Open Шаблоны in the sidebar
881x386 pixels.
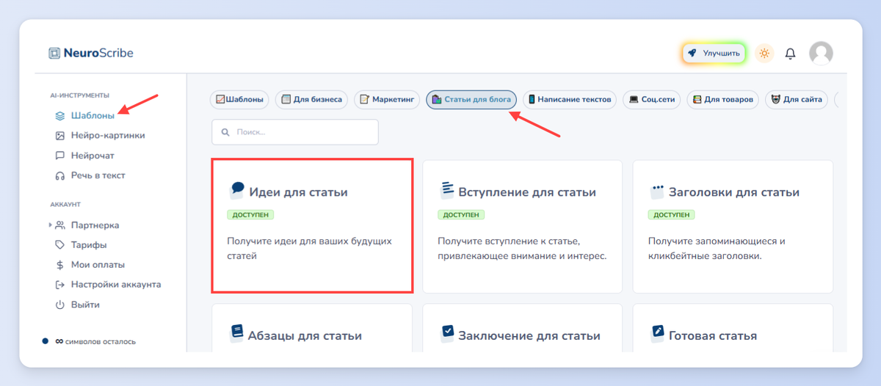(x=93, y=116)
